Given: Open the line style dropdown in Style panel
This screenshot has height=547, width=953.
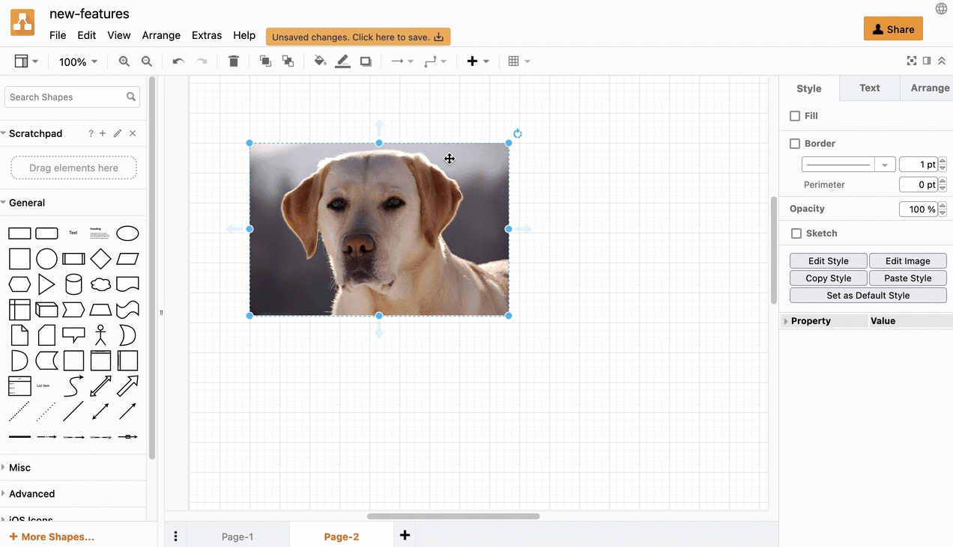Looking at the screenshot, I should pyautogui.click(x=885, y=164).
